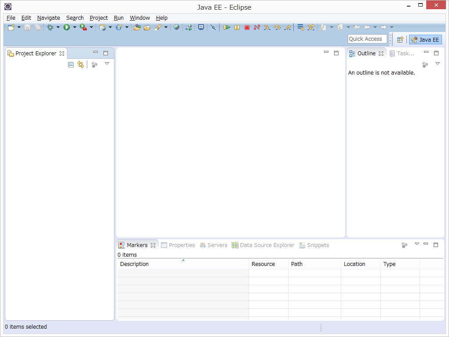The image size is (449, 337).
Task: Terminate the process with the red square
Action: [247, 27]
